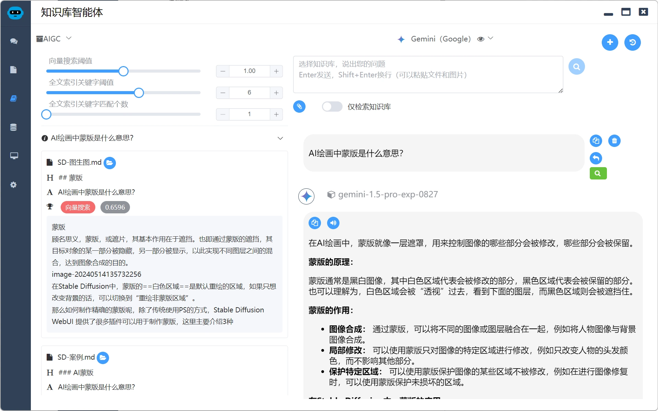The image size is (658, 411).
Task: Click the 0.6596 score badge
Action: tap(115, 207)
